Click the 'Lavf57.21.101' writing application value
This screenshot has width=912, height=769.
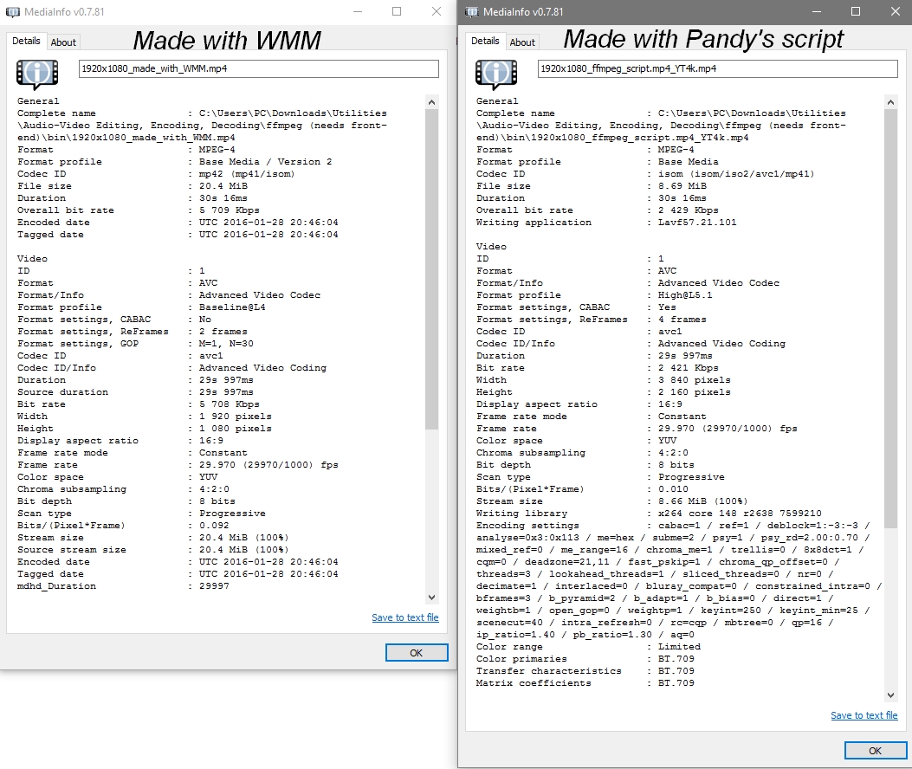697,223
